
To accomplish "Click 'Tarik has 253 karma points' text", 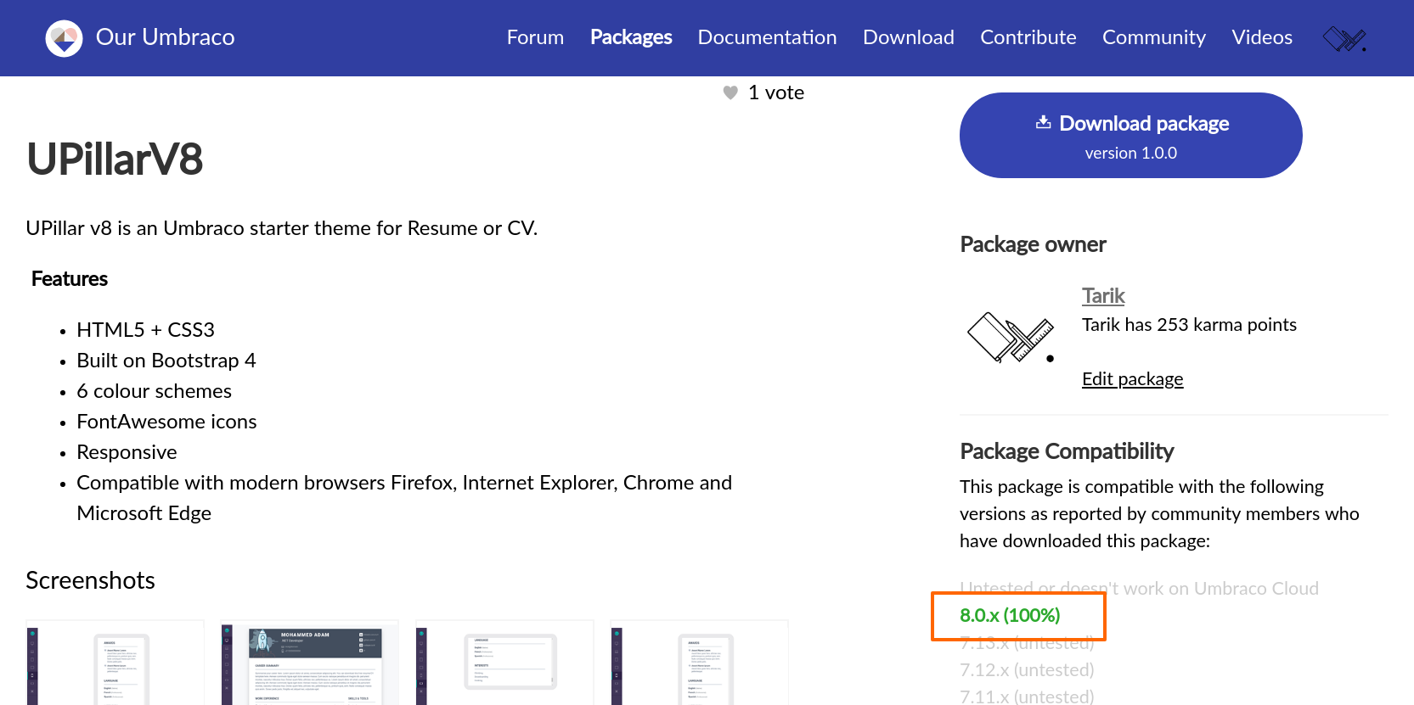I will pyautogui.click(x=1189, y=325).
